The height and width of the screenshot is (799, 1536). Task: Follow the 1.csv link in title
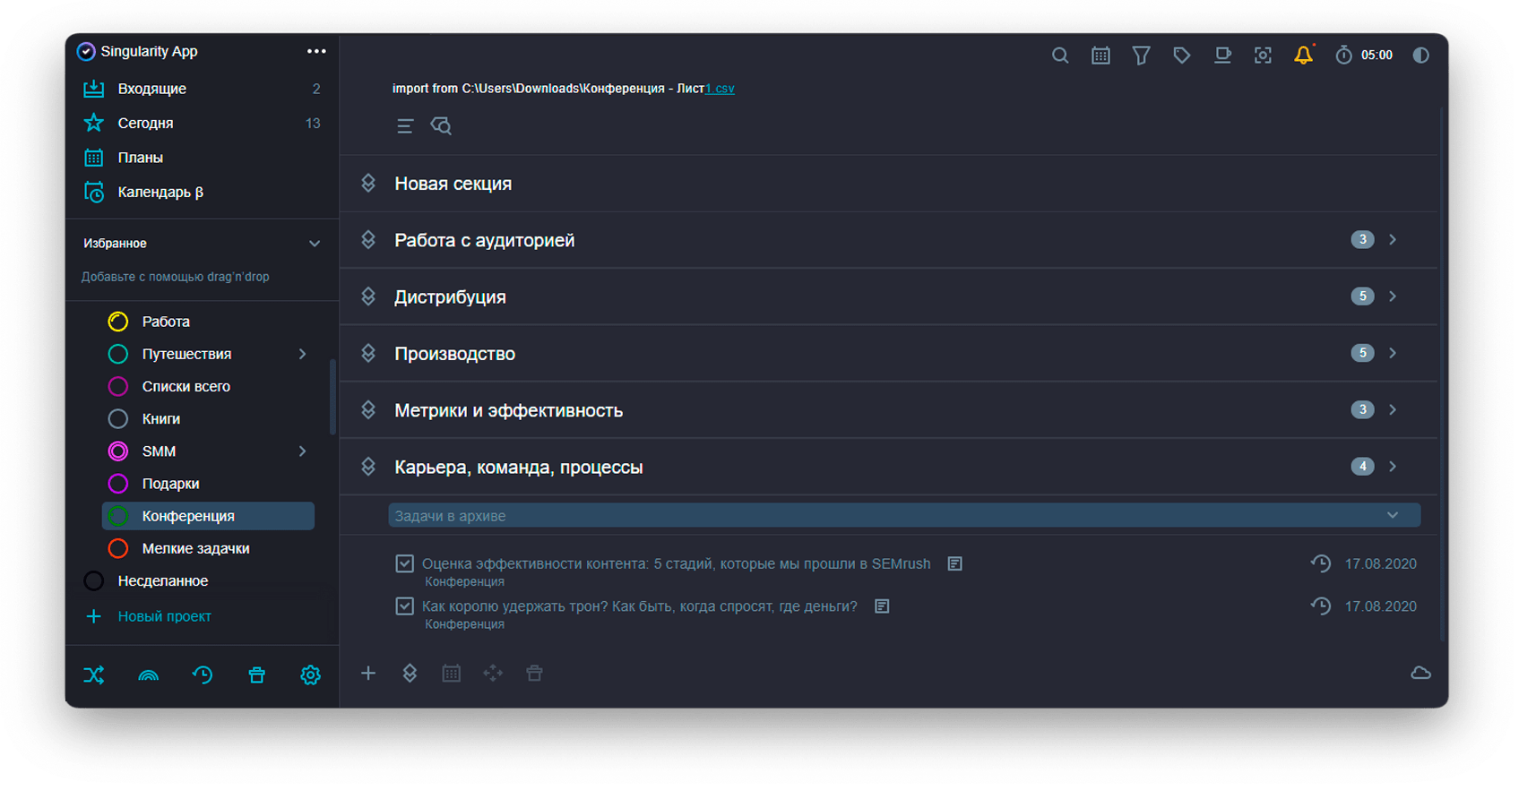720,89
